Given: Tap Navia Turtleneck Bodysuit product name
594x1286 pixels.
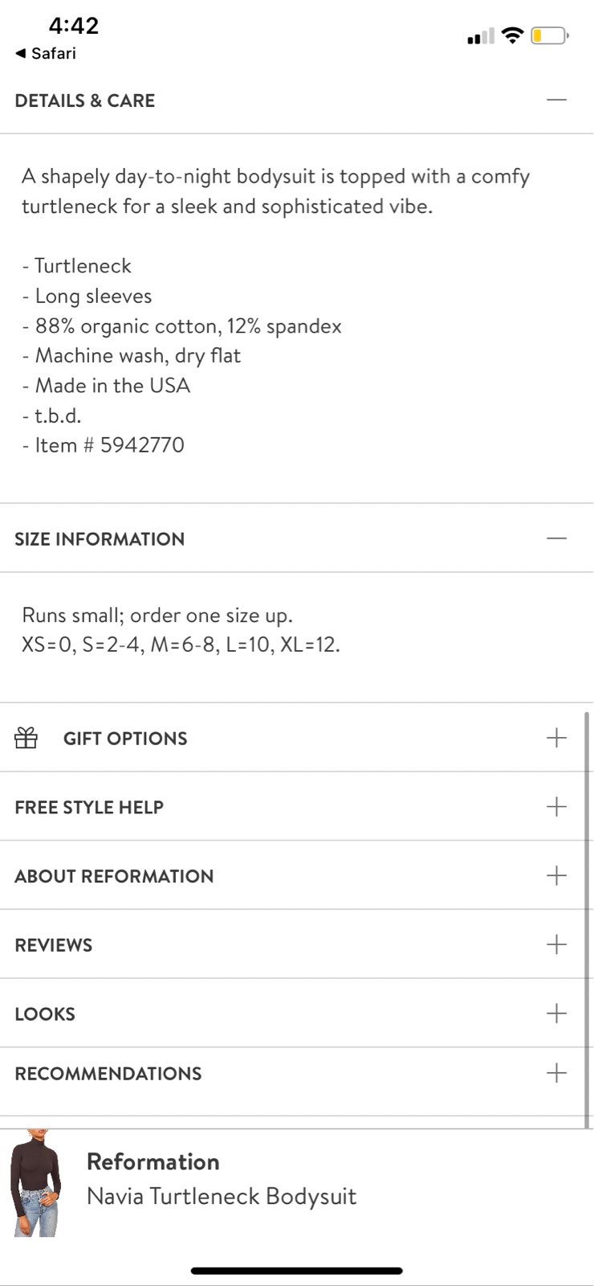Looking at the screenshot, I should point(222,1197).
